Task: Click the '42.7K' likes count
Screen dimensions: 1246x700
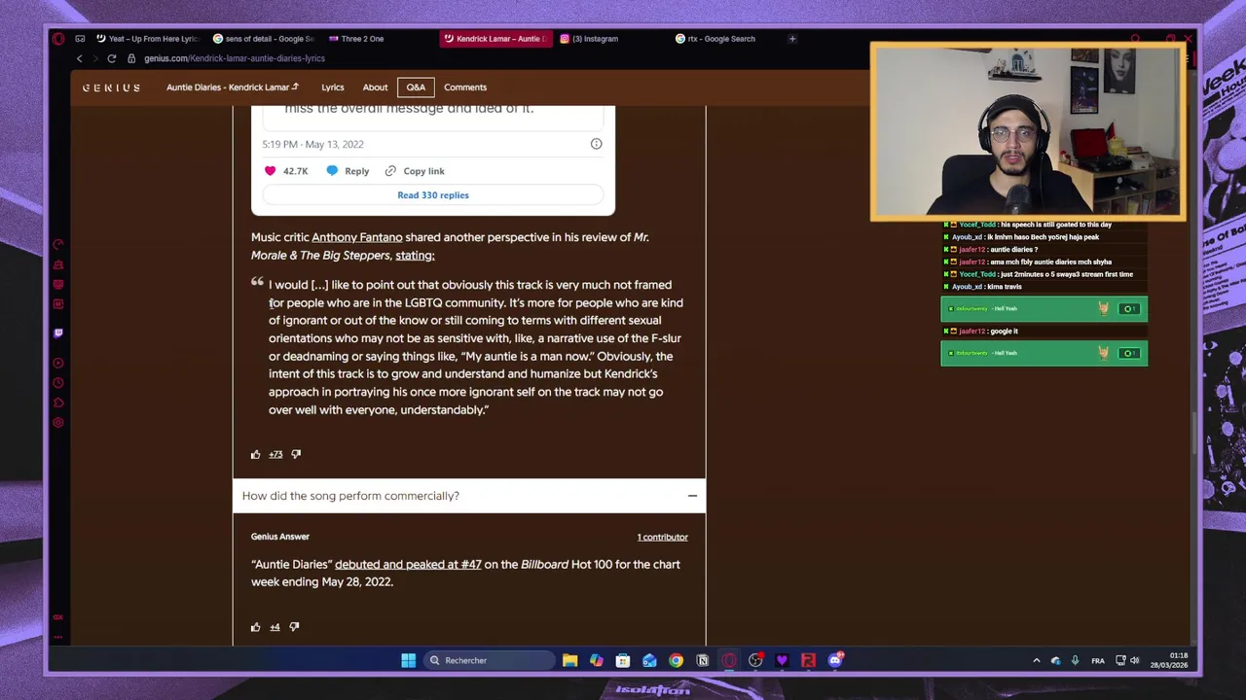Action: pos(295,171)
